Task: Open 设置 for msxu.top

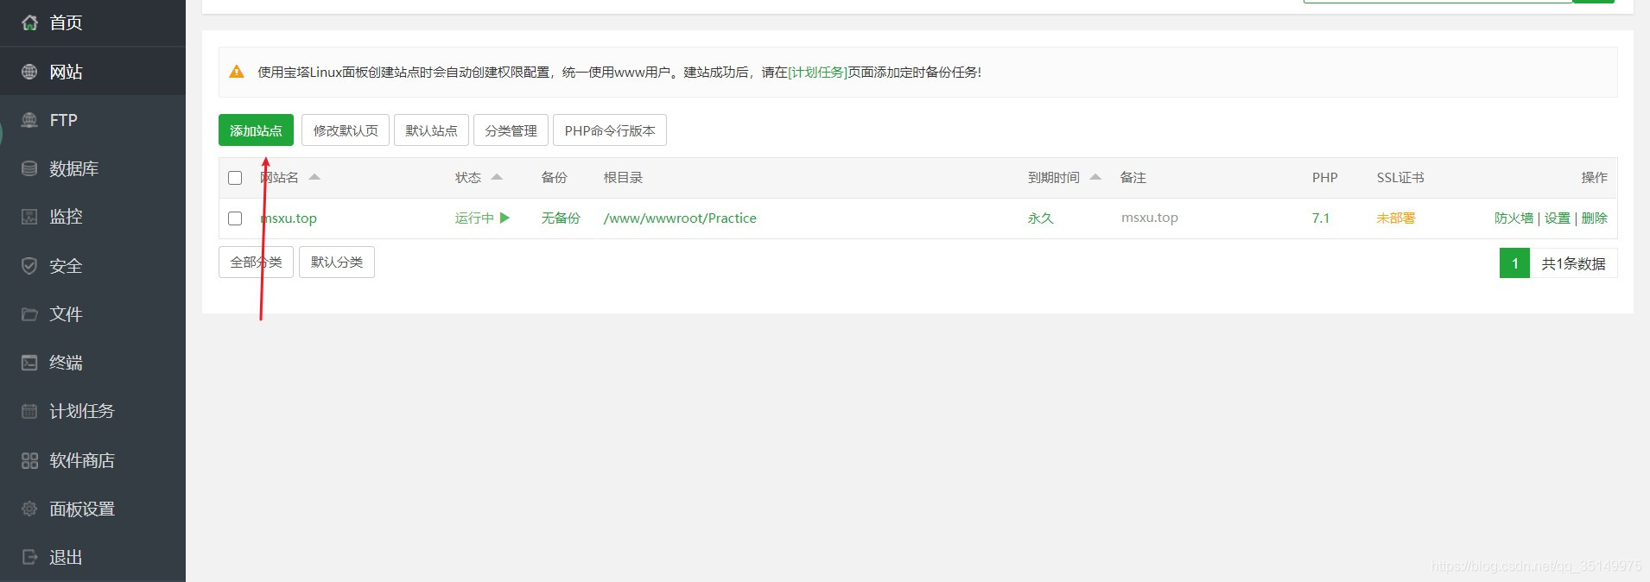Action: tap(1558, 218)
